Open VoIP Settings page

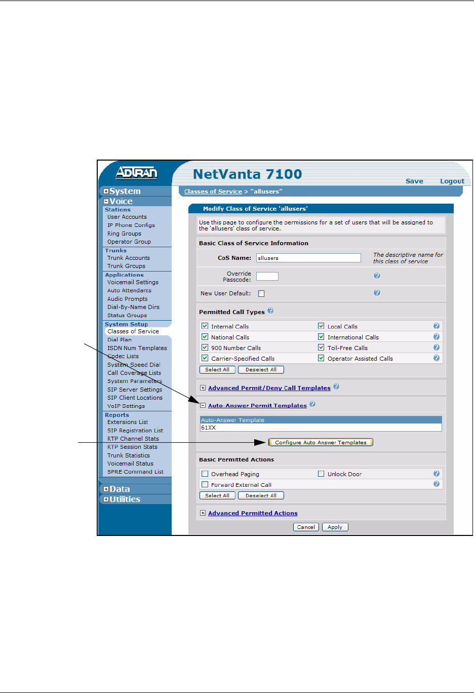click(126, 406)
